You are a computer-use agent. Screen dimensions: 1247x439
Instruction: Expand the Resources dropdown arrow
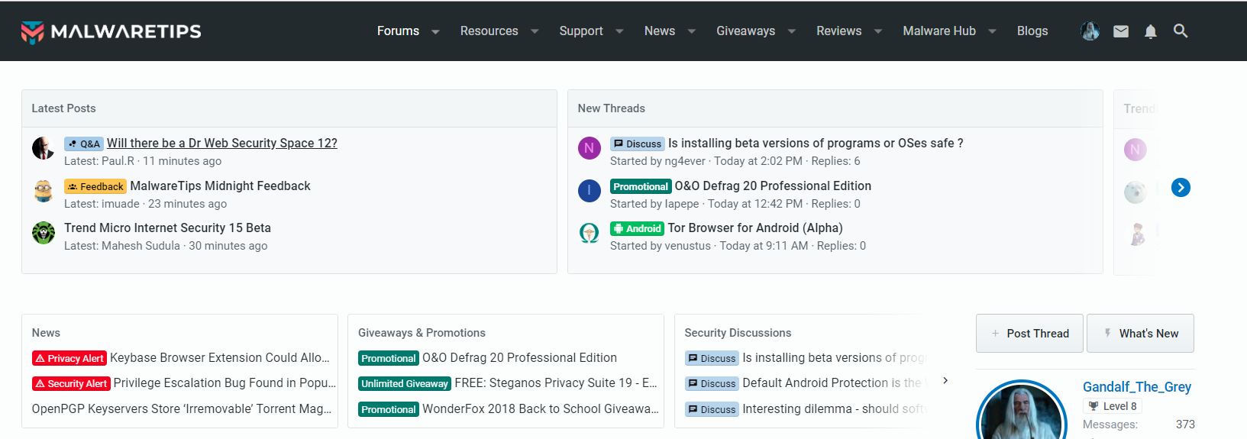(535, 32)
